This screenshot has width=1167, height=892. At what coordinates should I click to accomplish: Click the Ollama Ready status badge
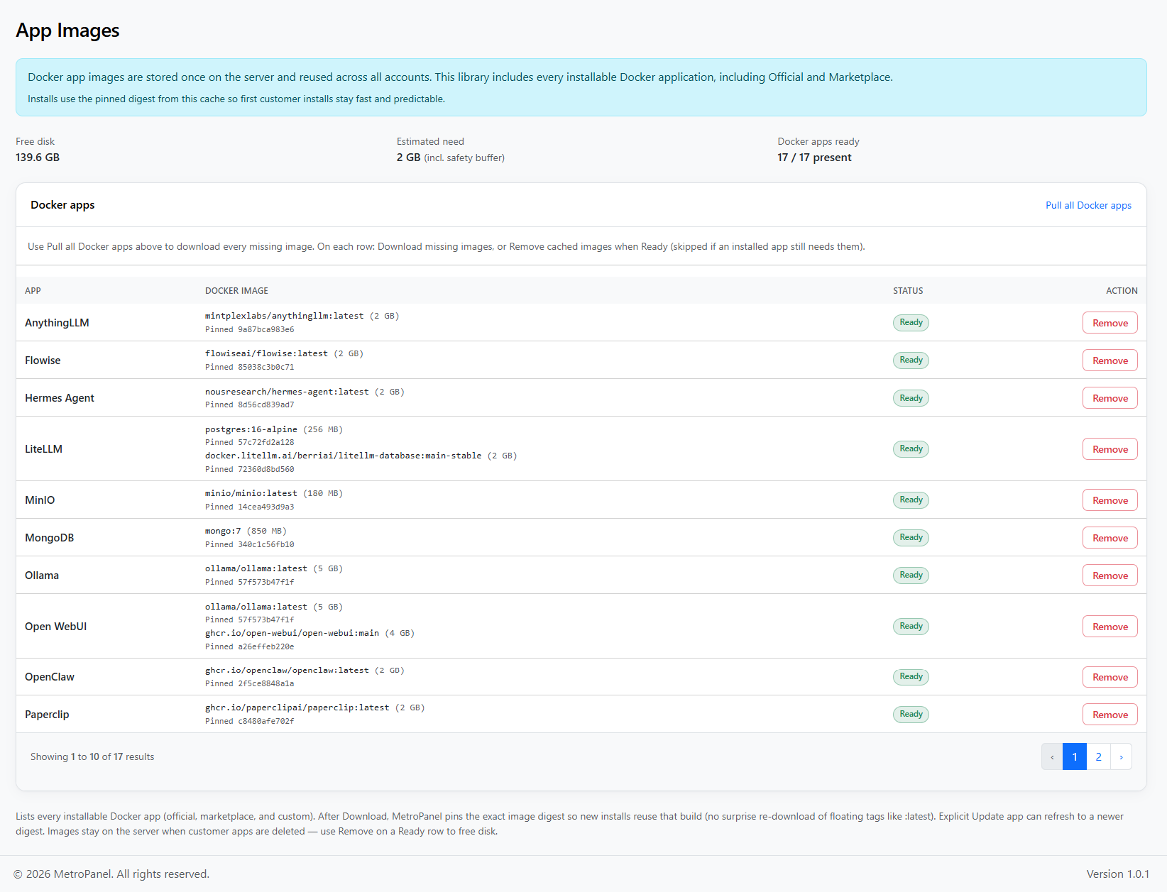click(911, 575)
